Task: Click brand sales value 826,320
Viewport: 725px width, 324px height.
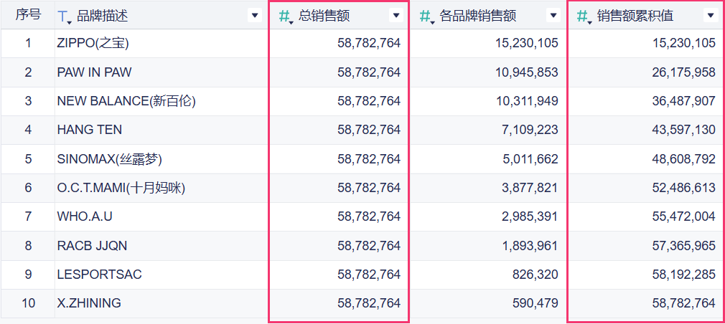Action: point(535,275)
